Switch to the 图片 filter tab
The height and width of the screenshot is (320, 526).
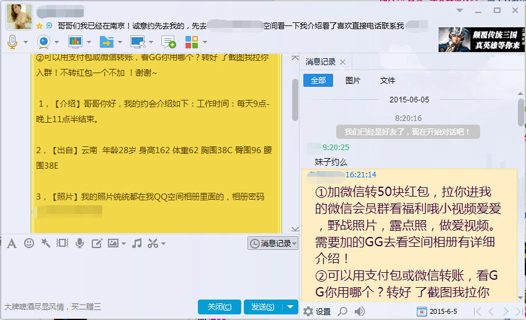352,81
